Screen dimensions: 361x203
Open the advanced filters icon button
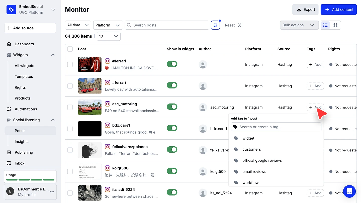click(x=215, y=25)
